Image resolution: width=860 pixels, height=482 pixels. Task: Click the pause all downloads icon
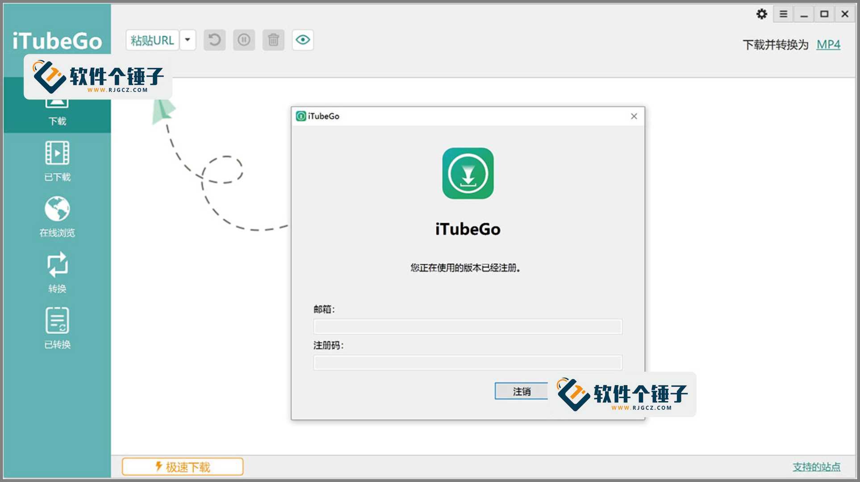pyautogui.click(x=244, y=40)
